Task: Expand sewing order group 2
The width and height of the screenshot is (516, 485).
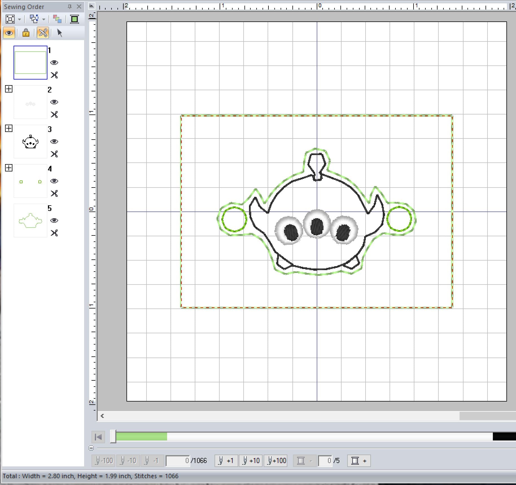Action: click(x=9, y=89)
